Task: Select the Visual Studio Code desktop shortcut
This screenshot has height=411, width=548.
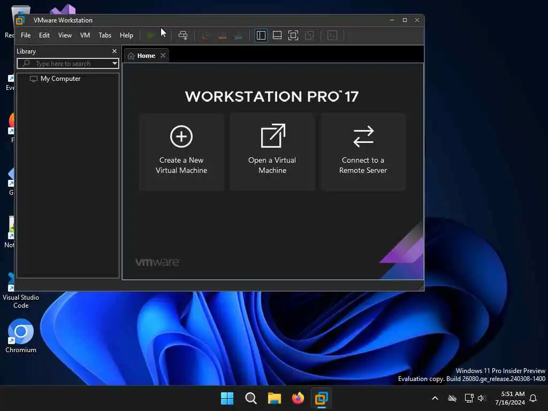Action: [21, 291]
